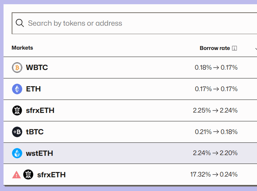Click the red warning triangle icon
257x191 pixels.
point(17,174)
